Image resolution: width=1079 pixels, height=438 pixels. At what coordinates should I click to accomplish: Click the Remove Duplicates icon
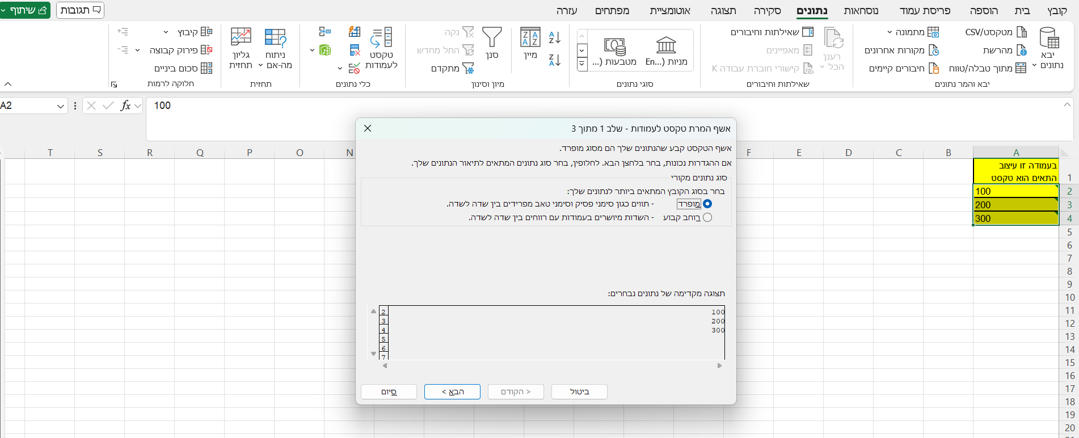click(355, 50)
